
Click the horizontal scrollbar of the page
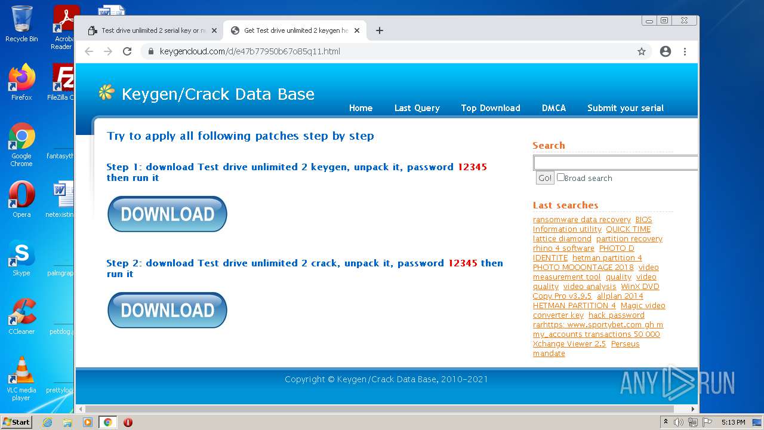pyautogui.click(x=380, y=409)
